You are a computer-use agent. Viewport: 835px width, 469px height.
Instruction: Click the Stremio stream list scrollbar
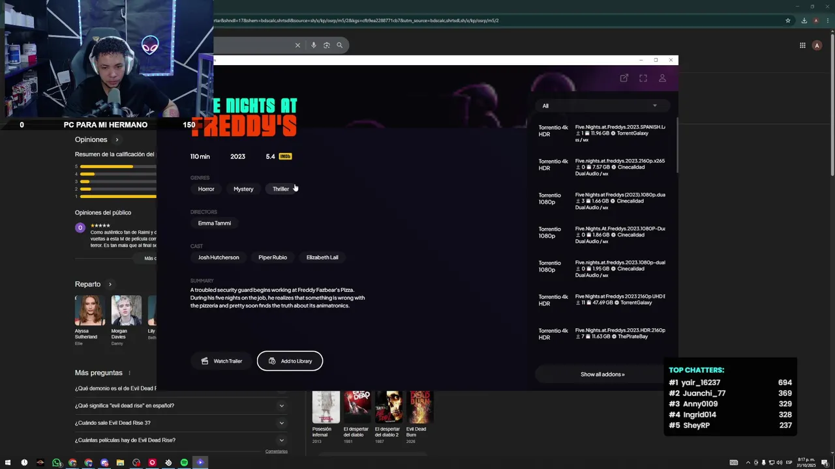coord(677,147)
